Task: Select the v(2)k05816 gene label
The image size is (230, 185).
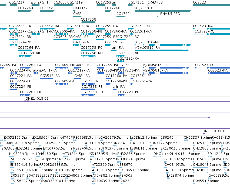Action: click(x=144, y=8)
